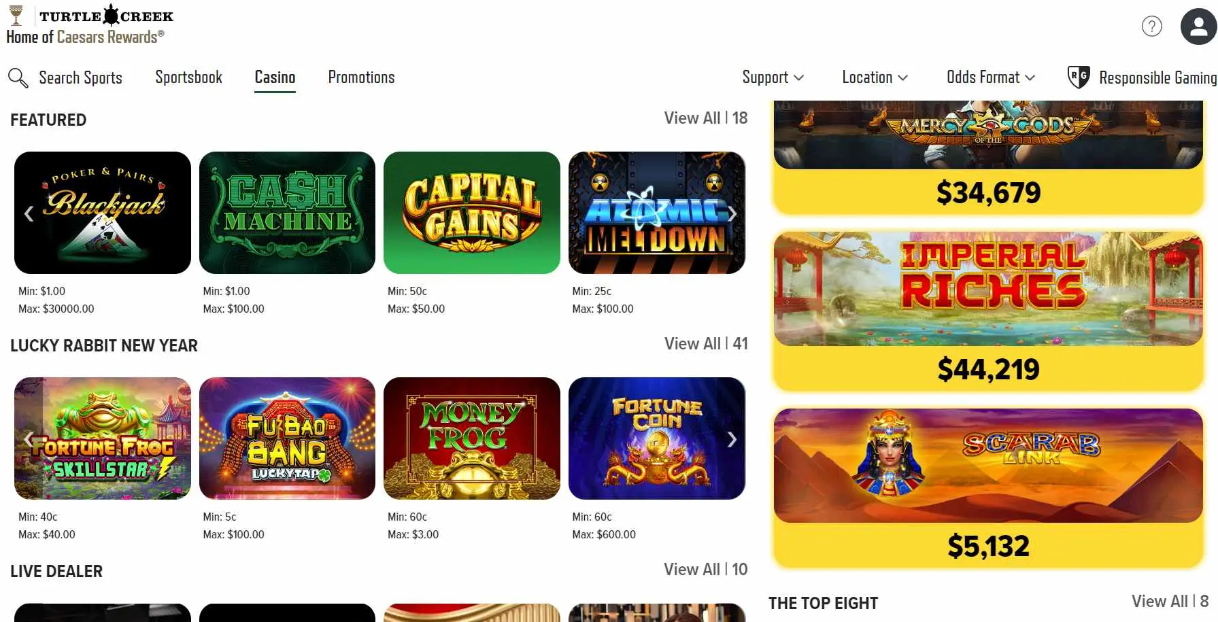
Task: Open the help question mark icon
Action: point(1151,27)
